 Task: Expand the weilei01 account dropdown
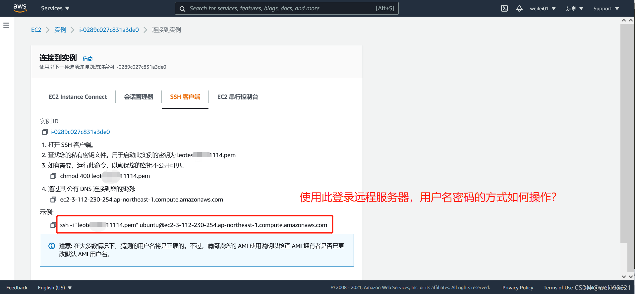[x=543, y=8]
